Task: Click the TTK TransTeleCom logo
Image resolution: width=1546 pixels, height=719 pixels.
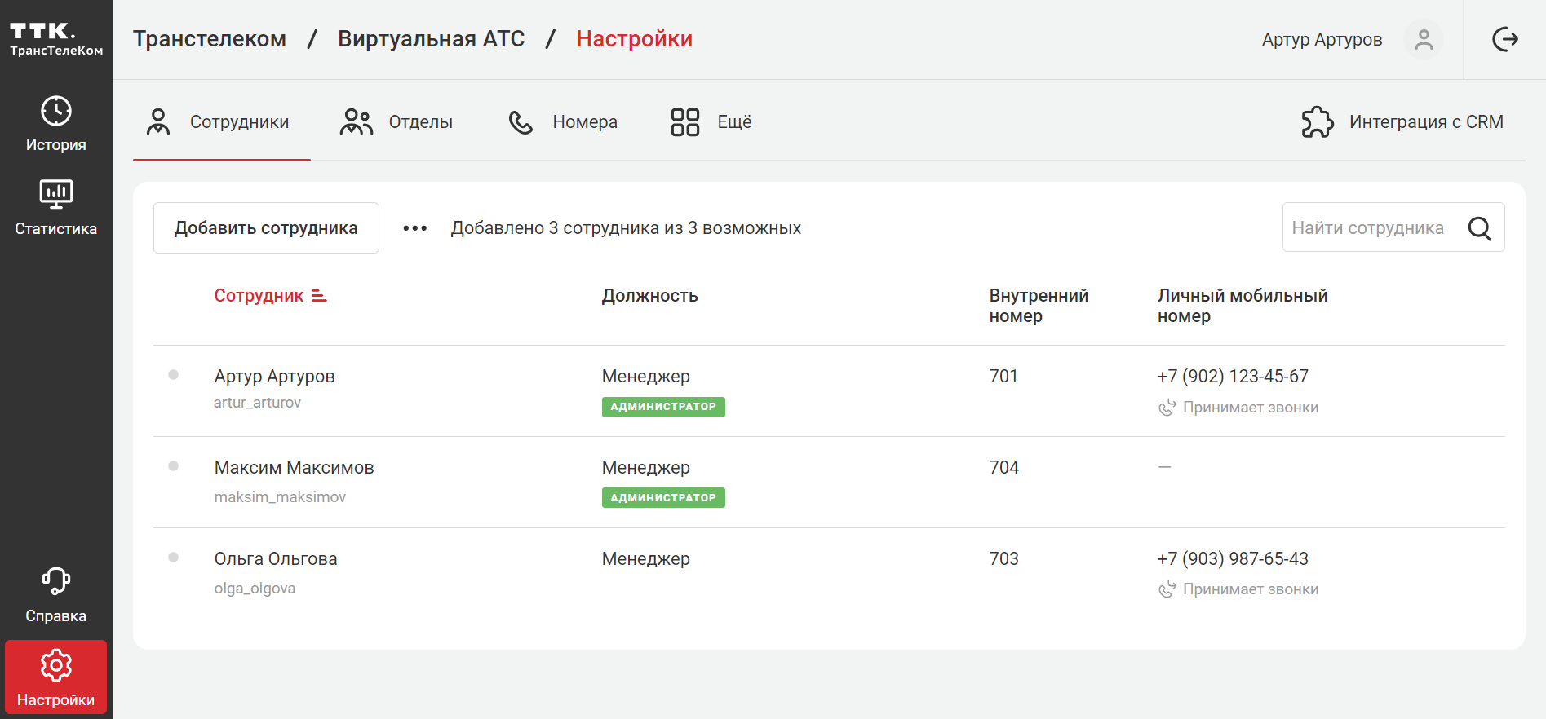Action: click(x=55, y=38)
